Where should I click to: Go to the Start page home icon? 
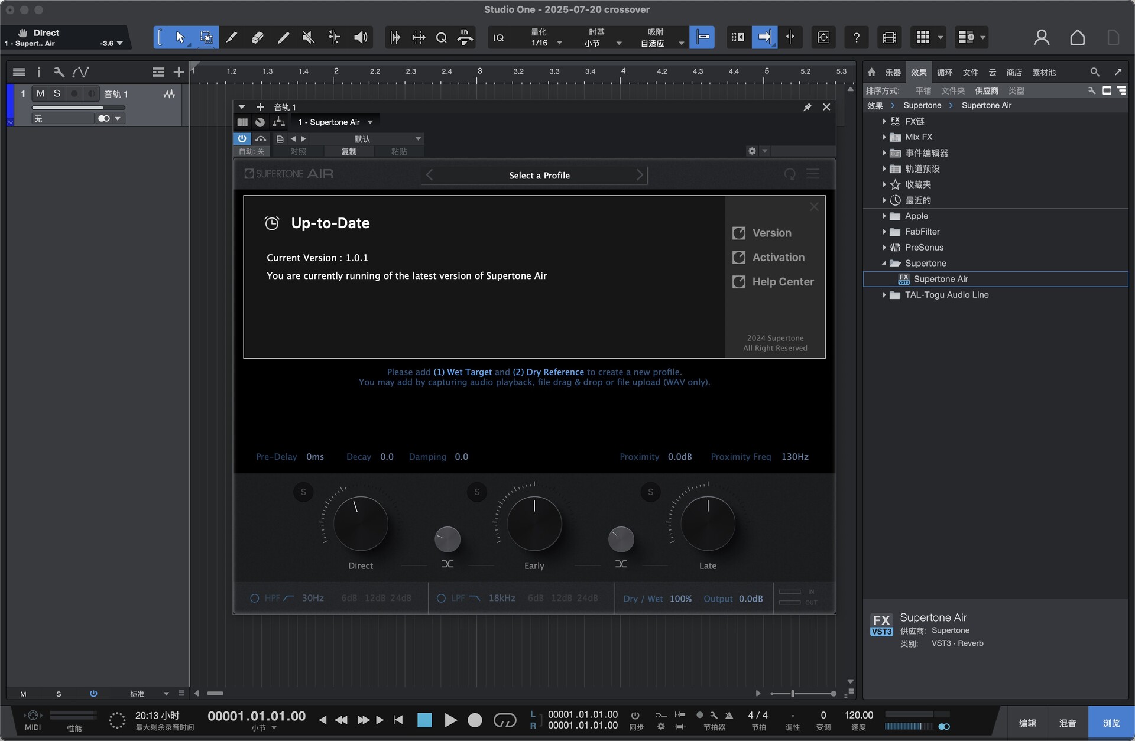[x=1077, y=38]
